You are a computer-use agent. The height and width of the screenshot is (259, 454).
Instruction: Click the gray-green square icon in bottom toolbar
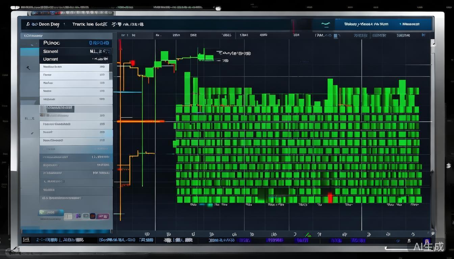click(85, 216)
